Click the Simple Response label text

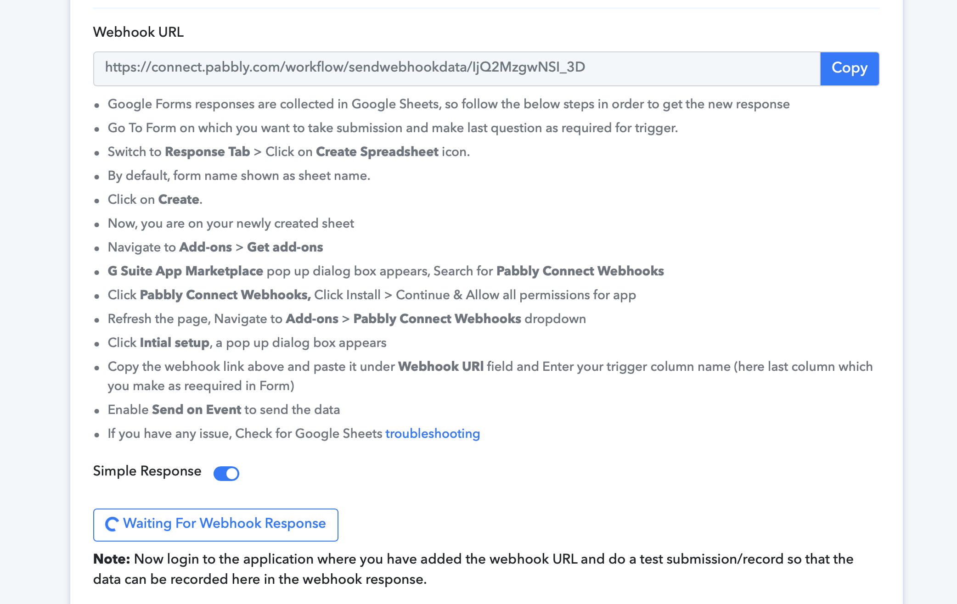coord(147,471)
